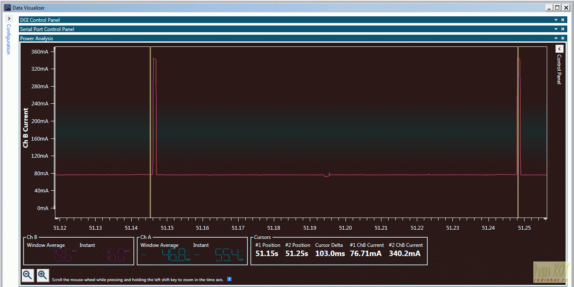Expand the Serial Port Control Panel chevron
The image size is (574, 287).
pyautogui.click(x=556, y=29)
